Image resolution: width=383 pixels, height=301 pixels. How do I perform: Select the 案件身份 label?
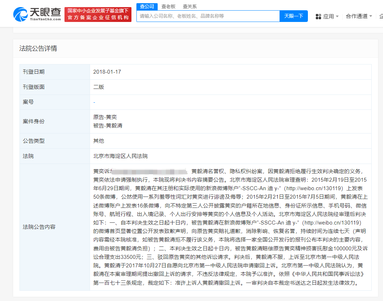(x=34, y=121)
